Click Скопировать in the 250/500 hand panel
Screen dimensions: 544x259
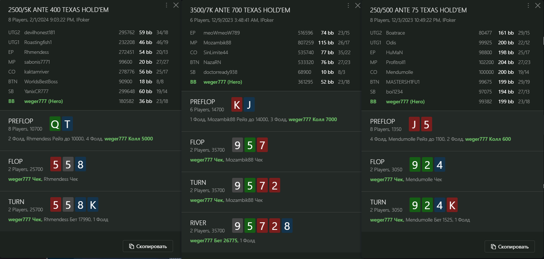click(x=510, y=247)
